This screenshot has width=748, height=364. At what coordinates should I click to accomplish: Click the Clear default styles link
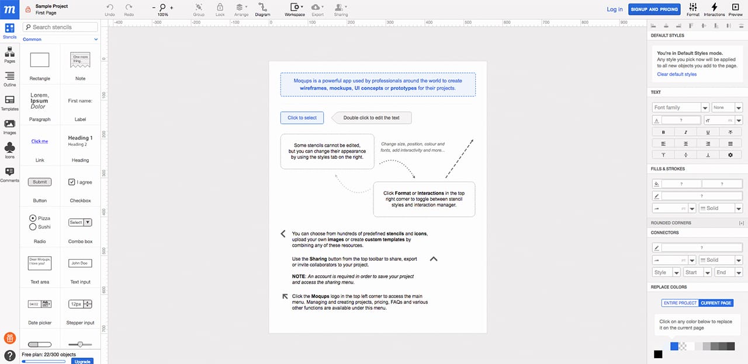click(x=677, y=74)
